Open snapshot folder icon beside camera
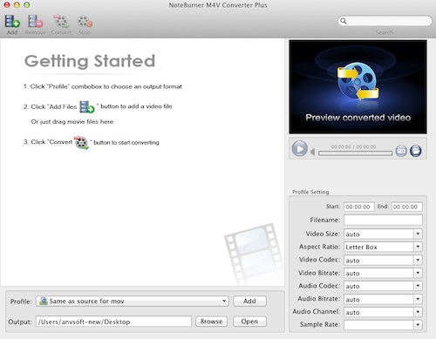 click(x=416, y=151)
